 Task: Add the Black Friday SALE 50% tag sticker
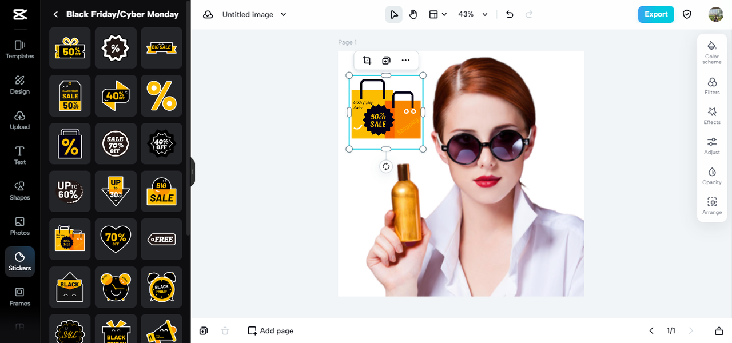[70, 96]
